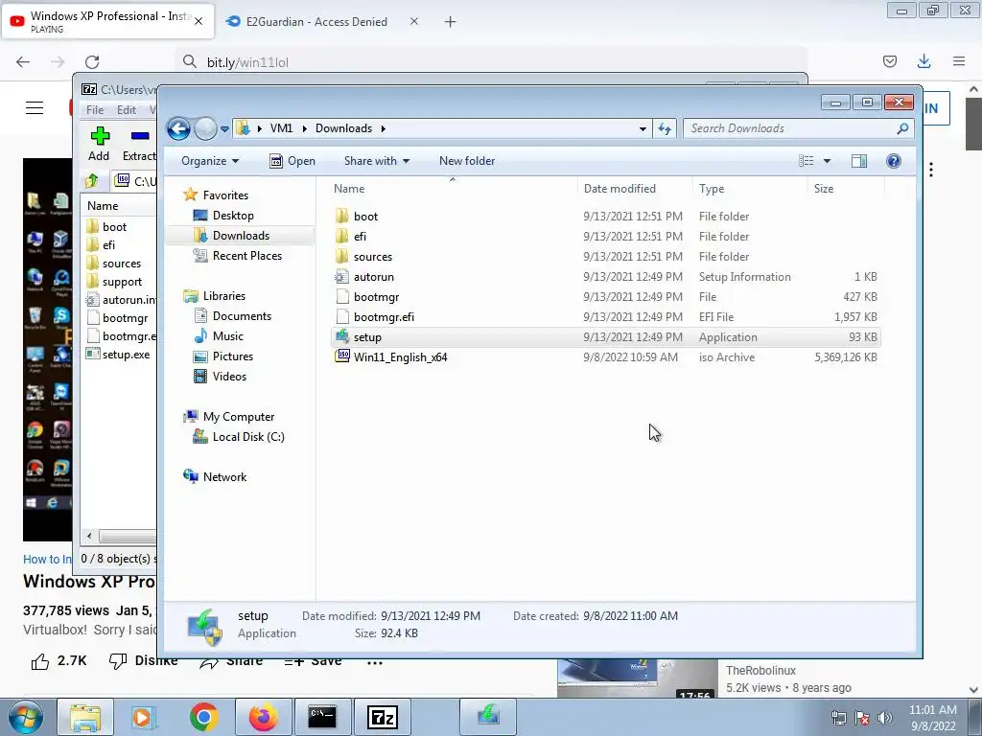Click the 7-Zip up-folder icon
The image size is (982, 736).
[x=92, y=181]
